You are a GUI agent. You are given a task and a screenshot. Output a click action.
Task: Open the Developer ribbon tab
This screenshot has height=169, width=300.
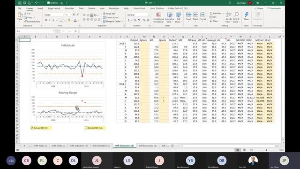(114, 8)
